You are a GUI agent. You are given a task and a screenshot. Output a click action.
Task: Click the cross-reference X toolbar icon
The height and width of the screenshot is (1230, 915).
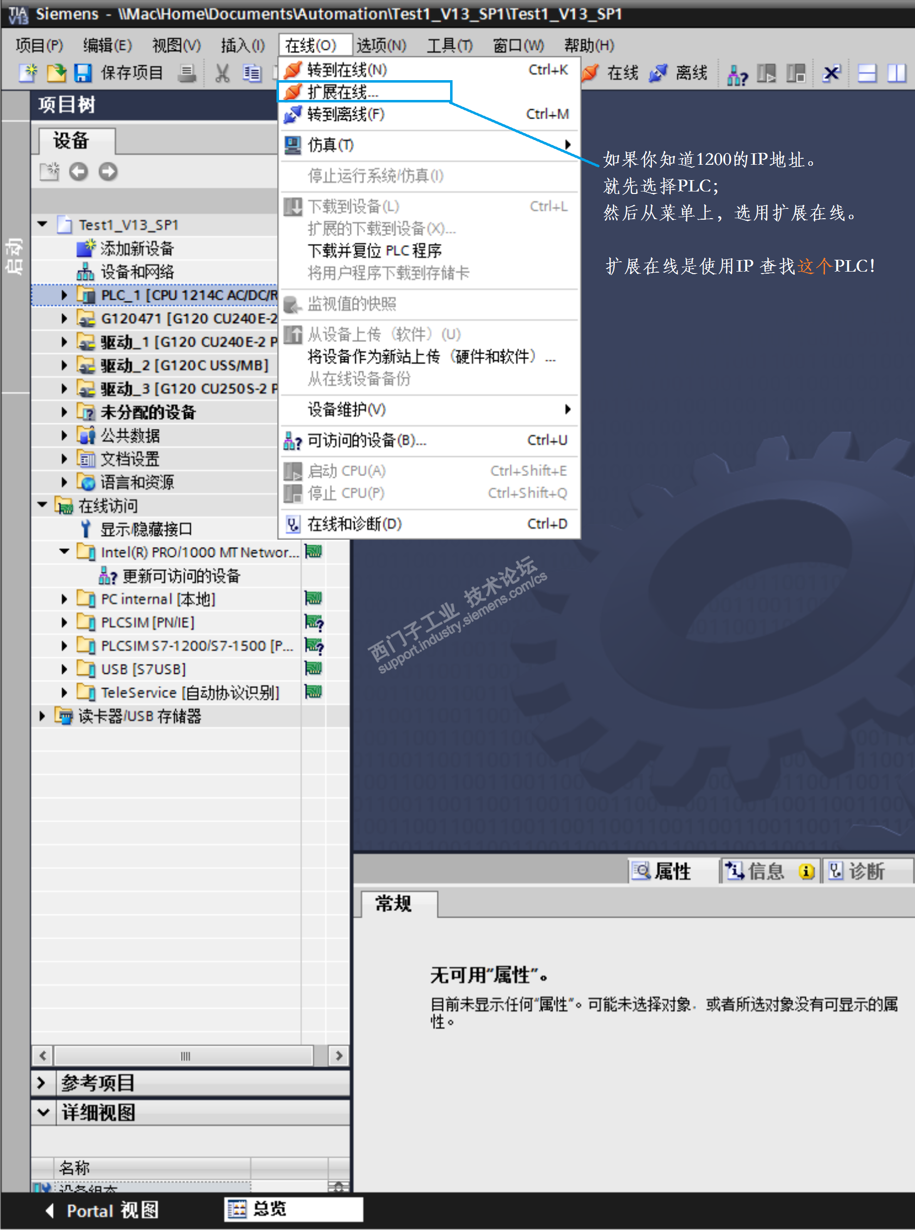pyautogui.click(x=831, y=73)
